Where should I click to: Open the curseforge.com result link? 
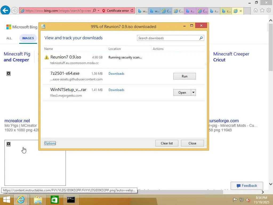click(224, 121)
